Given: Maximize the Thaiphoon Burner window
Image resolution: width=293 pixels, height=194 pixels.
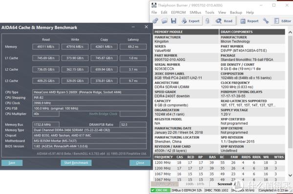Looking at the screenshot, I should [x=274, y=5].
